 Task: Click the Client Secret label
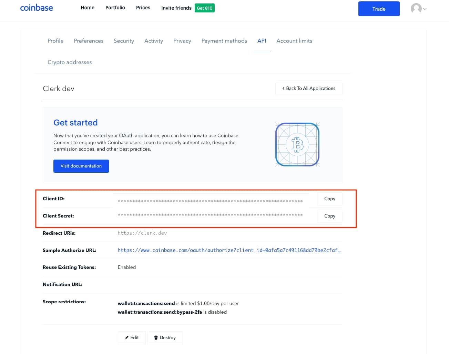[58, 216]
